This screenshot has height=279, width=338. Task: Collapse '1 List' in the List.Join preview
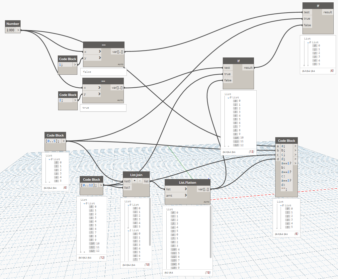(x=128, y=231)
